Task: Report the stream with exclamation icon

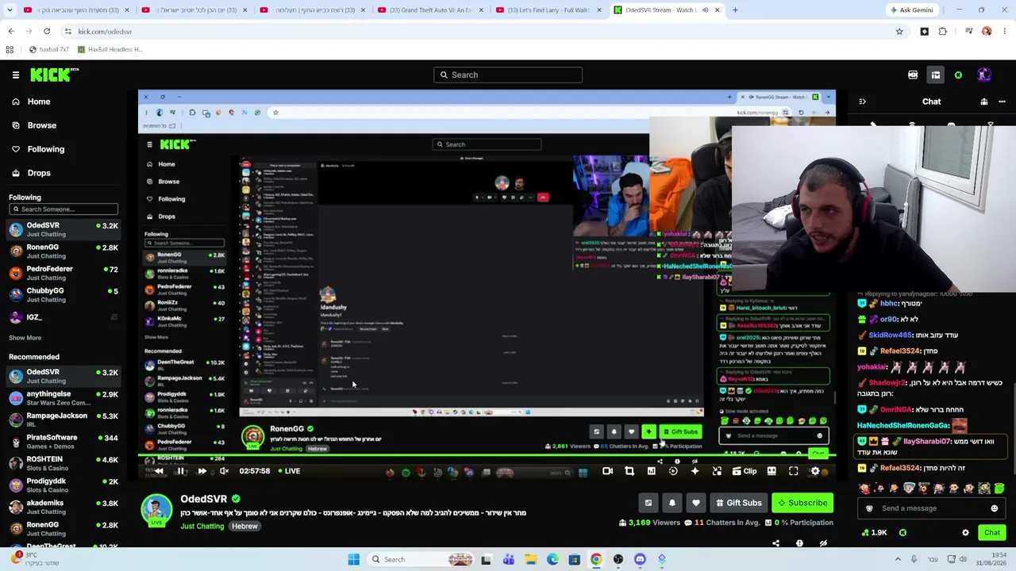Action: (799, 543)
